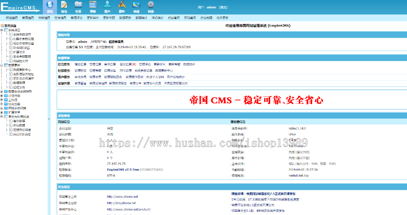Click 签发信息(0) in the quick menu
The width and height of the screenshot is (407, 215).
coord(128,64)
